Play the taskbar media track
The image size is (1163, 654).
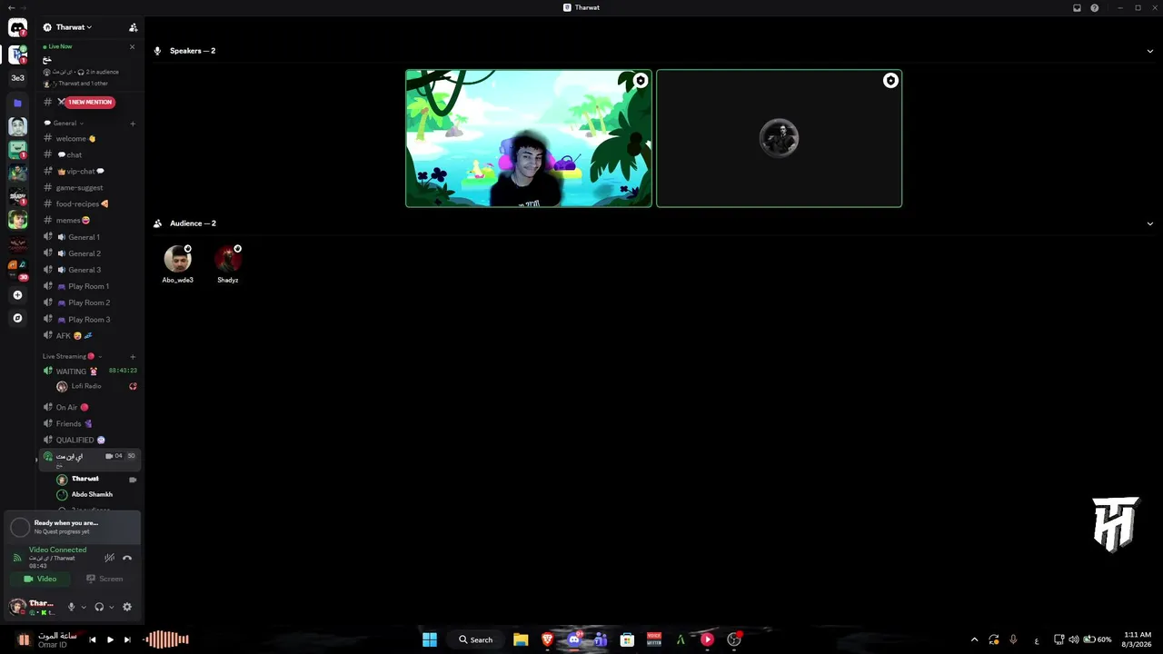[110, 639]
